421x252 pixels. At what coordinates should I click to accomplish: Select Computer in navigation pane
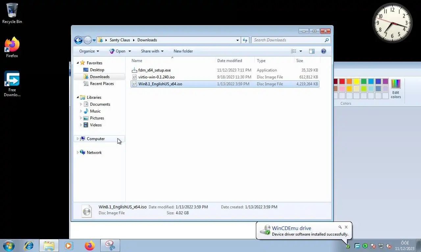[x=99, y=139]
